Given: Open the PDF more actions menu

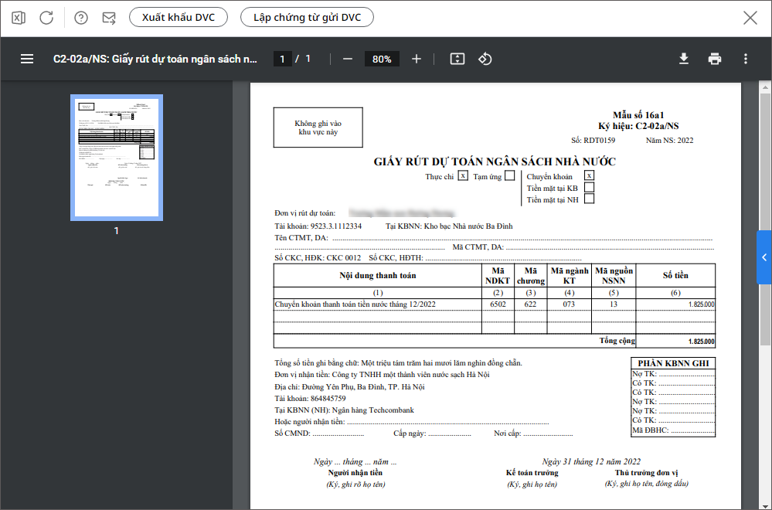Looking at the screenshot, I should pyautogui.click(x=745, y=59).
